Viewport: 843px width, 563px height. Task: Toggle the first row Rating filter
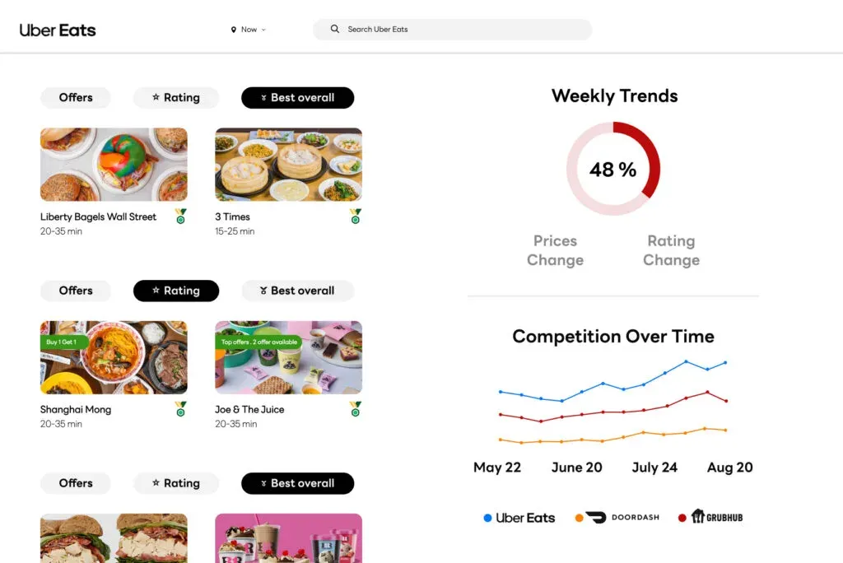pos(176,98)
